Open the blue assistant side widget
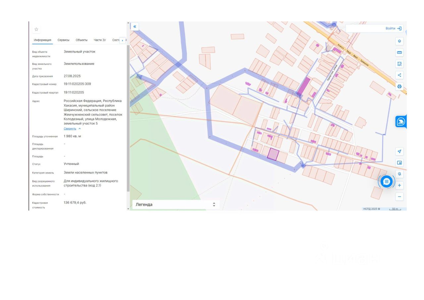 (401, 122)
